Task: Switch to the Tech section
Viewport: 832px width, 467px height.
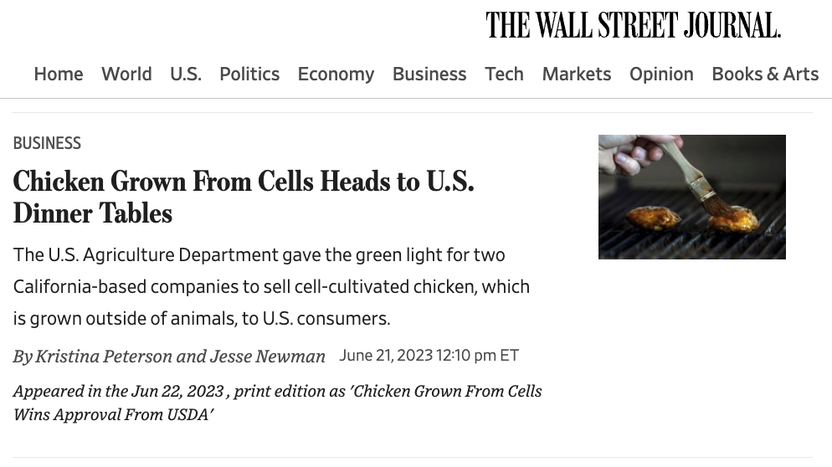Action: tap(504, 74)
